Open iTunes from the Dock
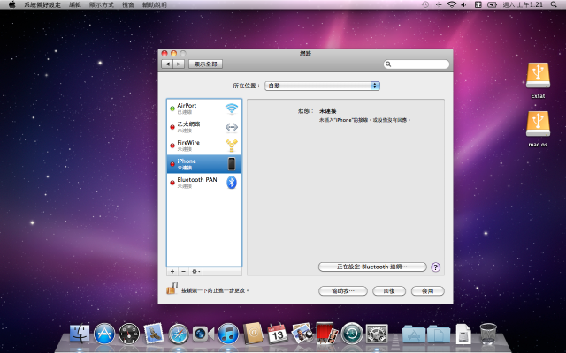Image resolution: width=566 pixels, height=353 pixels. (x=228, y=334)
